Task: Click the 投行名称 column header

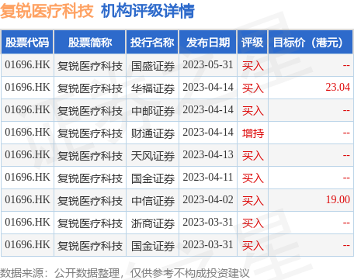Action: click(x=152, y=42)
